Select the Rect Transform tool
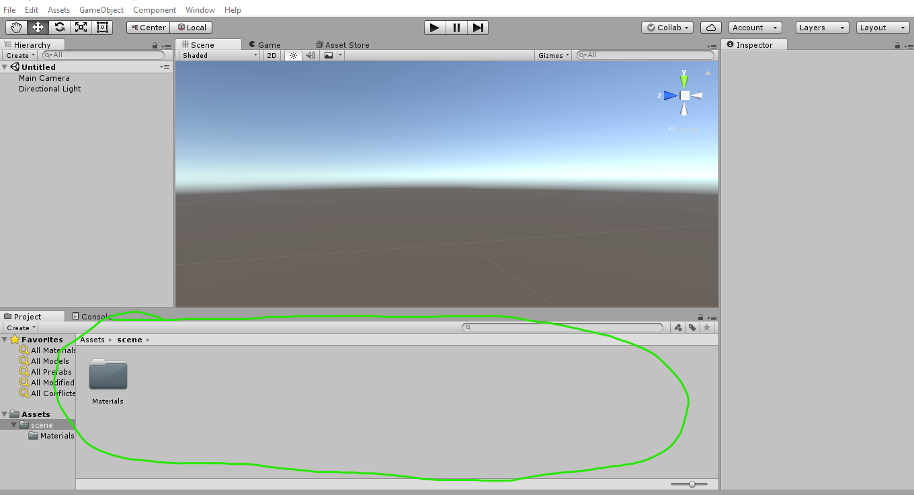The width and height of the screenshot is (914, 495). click(x=103, y=28)
